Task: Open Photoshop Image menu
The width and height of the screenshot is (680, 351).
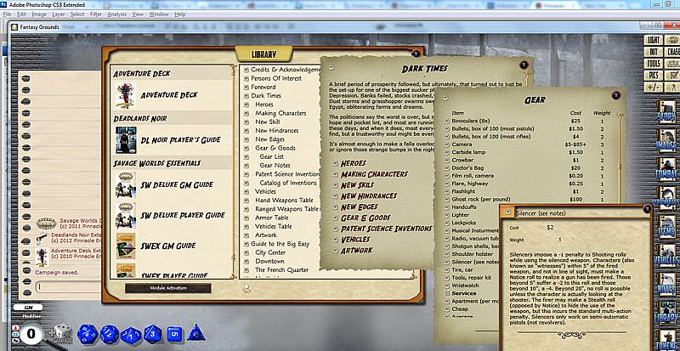Action: 39,14
